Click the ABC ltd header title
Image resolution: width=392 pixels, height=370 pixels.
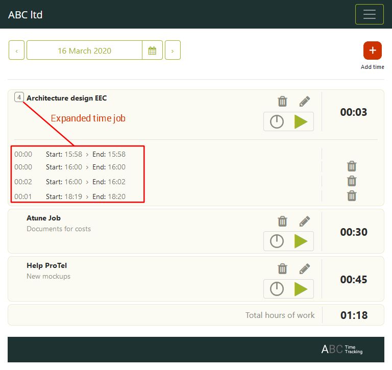(25, 14)
